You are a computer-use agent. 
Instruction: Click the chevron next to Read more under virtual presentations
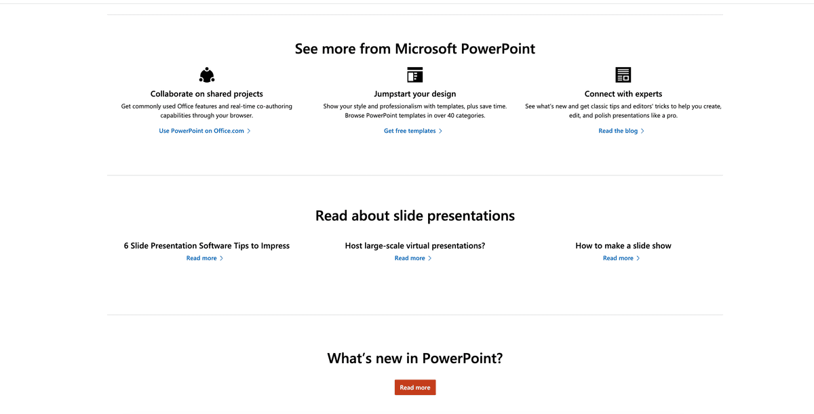(x=429, y=257)
